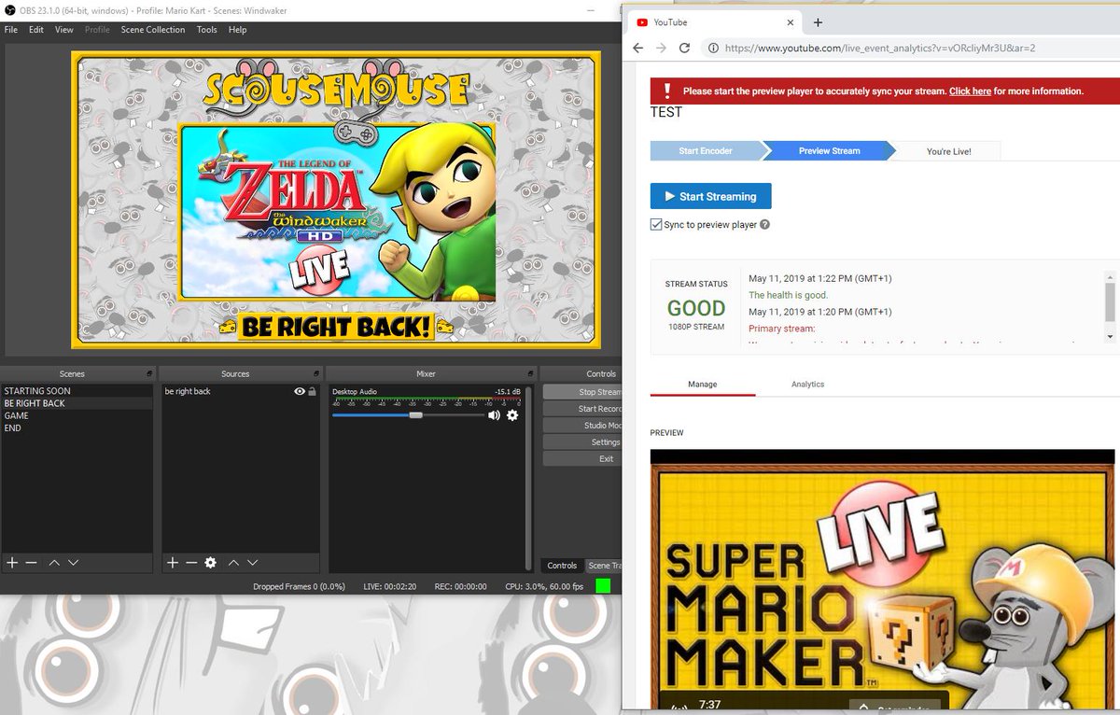Viewport: 1120px width, 715px height.
Task: Remove selected source with minus icon
Action: pos(191,563)
